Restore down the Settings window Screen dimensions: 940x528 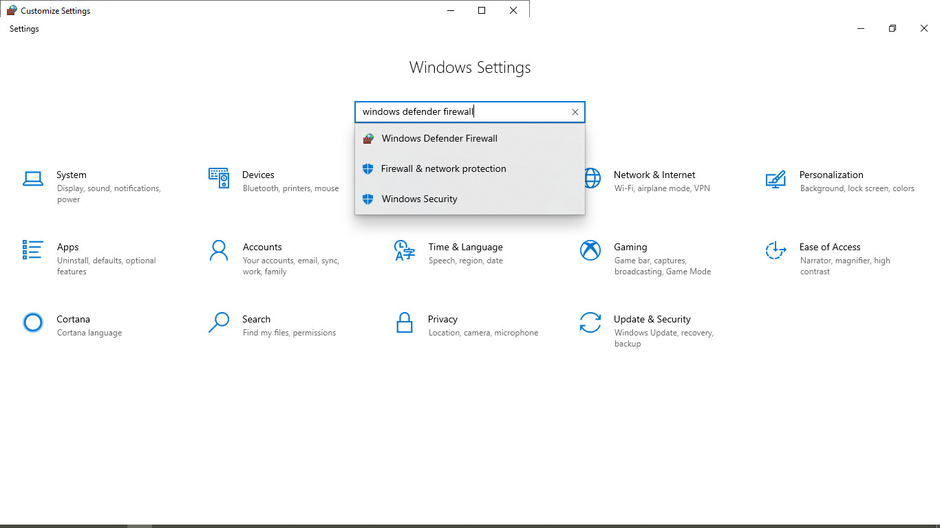pyautogui.click(x=893, y=28)
